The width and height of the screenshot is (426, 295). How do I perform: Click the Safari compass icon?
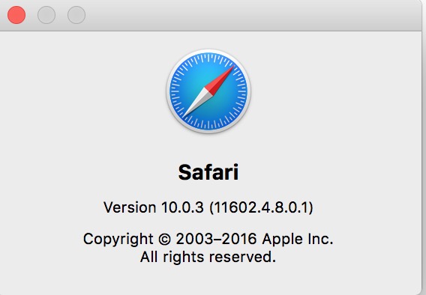tap(208, 91)
